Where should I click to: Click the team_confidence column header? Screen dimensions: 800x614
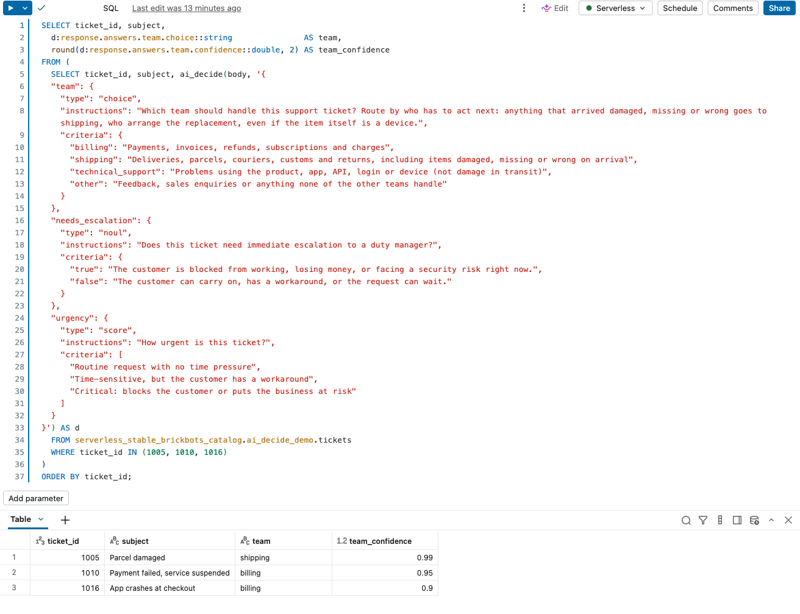(x=385, y=541)
